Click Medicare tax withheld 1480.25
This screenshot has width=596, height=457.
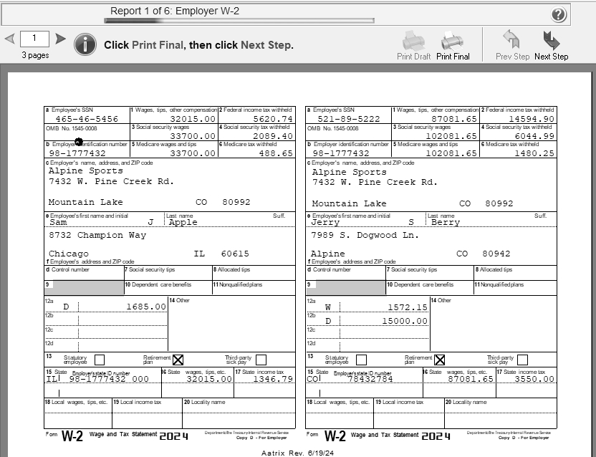534,153
